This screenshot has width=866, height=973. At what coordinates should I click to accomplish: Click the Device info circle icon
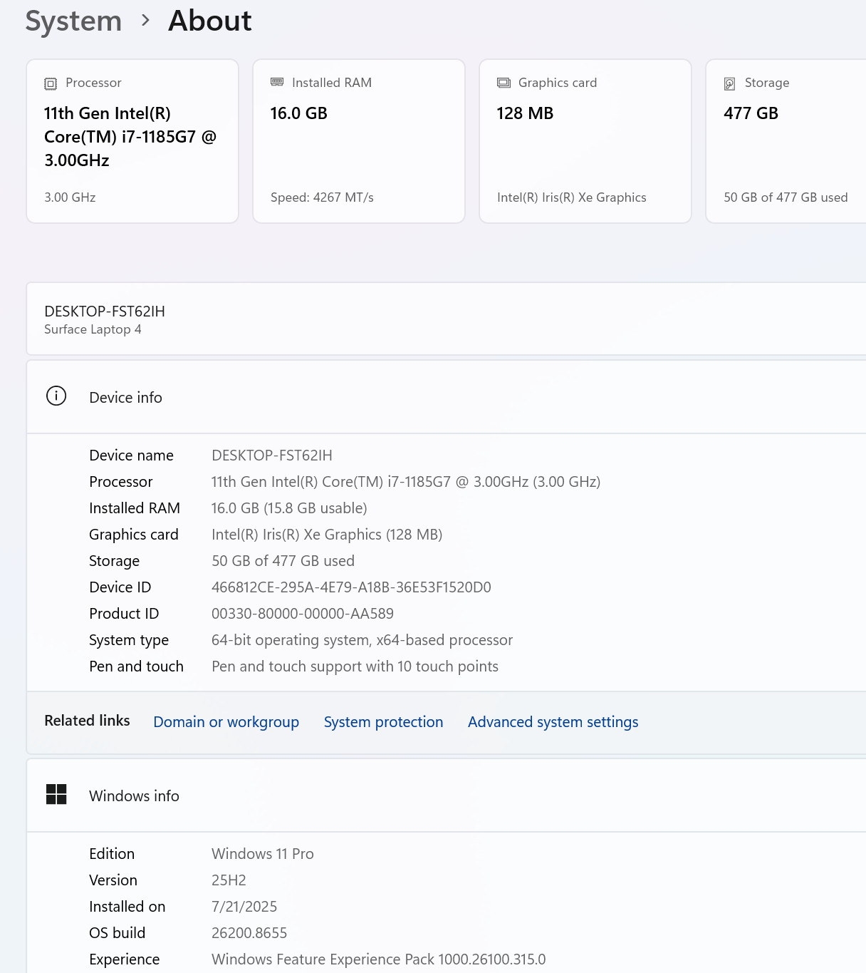coord(56,396)
